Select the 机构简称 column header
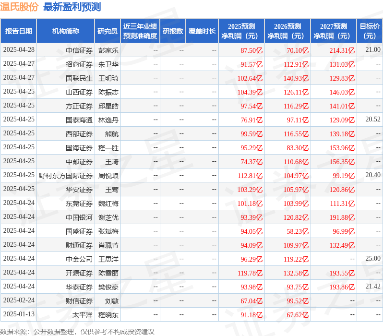 [x=66, y=31]
